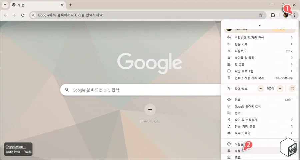300x160 pixels.
Task: Add a shortcut with the 바로가기 추가 button
Action: tap(150, 113)
